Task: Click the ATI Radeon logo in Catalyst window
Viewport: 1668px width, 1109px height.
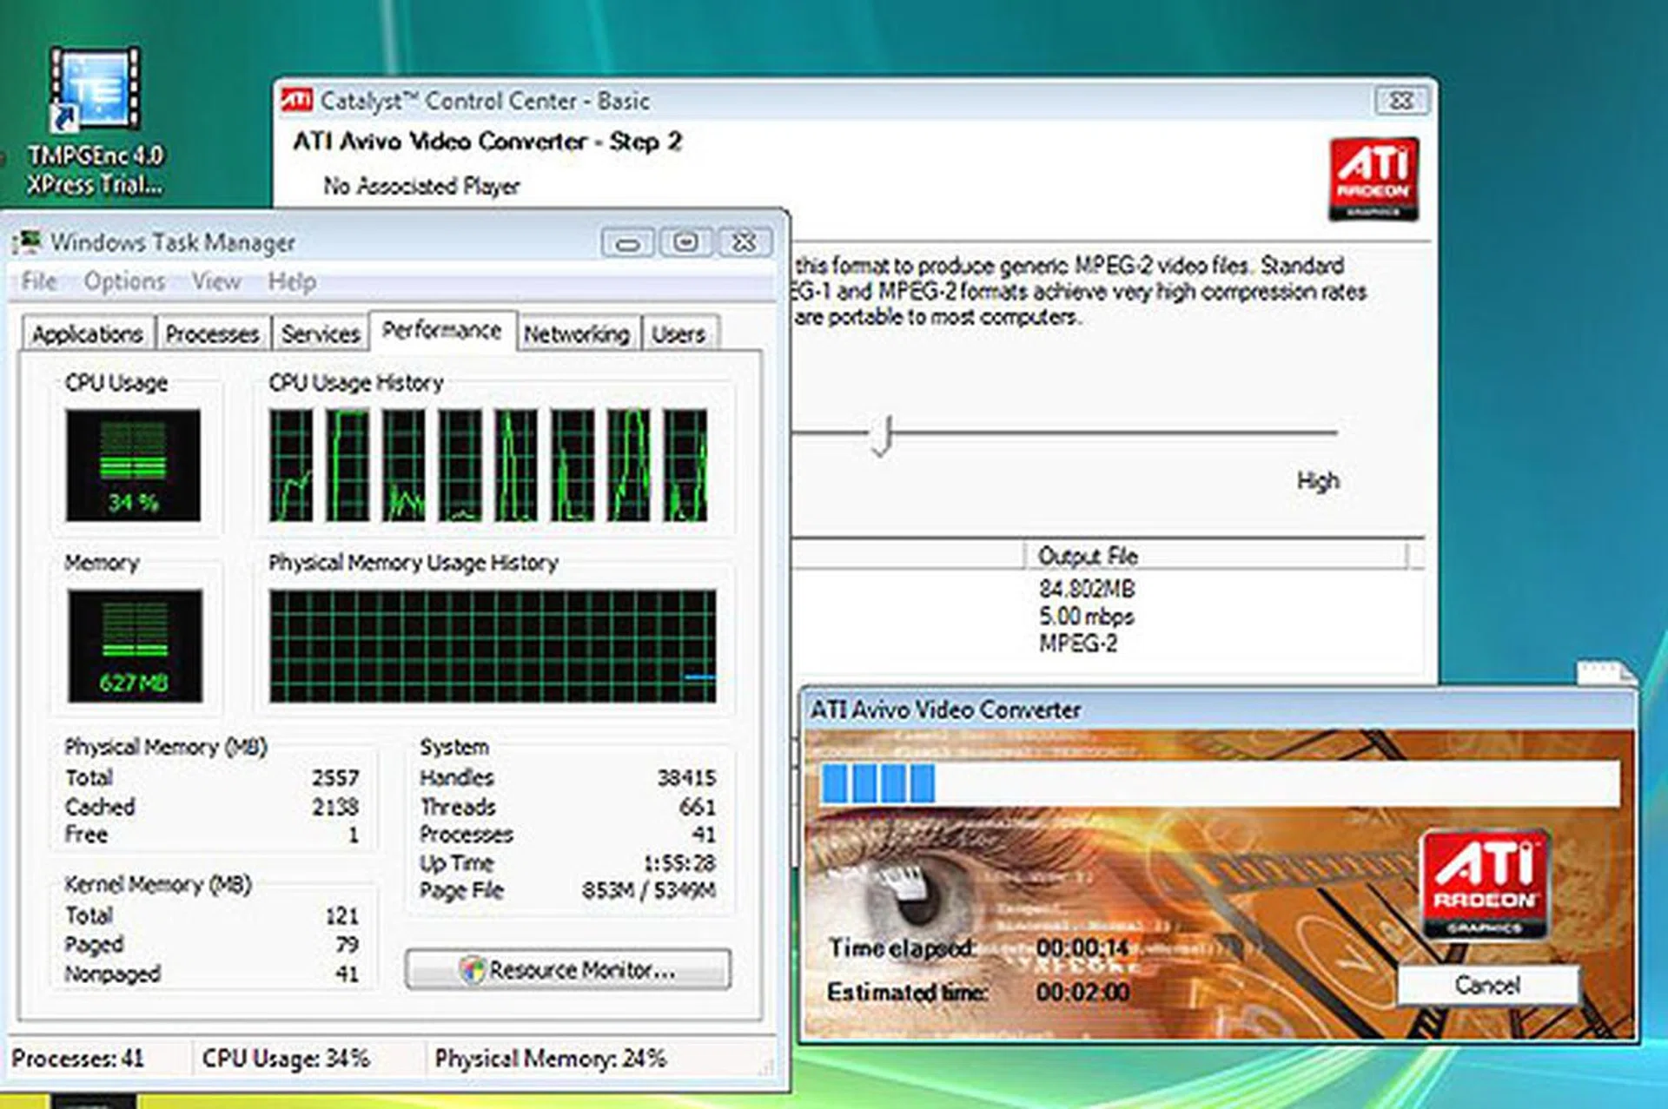Action: click(1373, 178)
